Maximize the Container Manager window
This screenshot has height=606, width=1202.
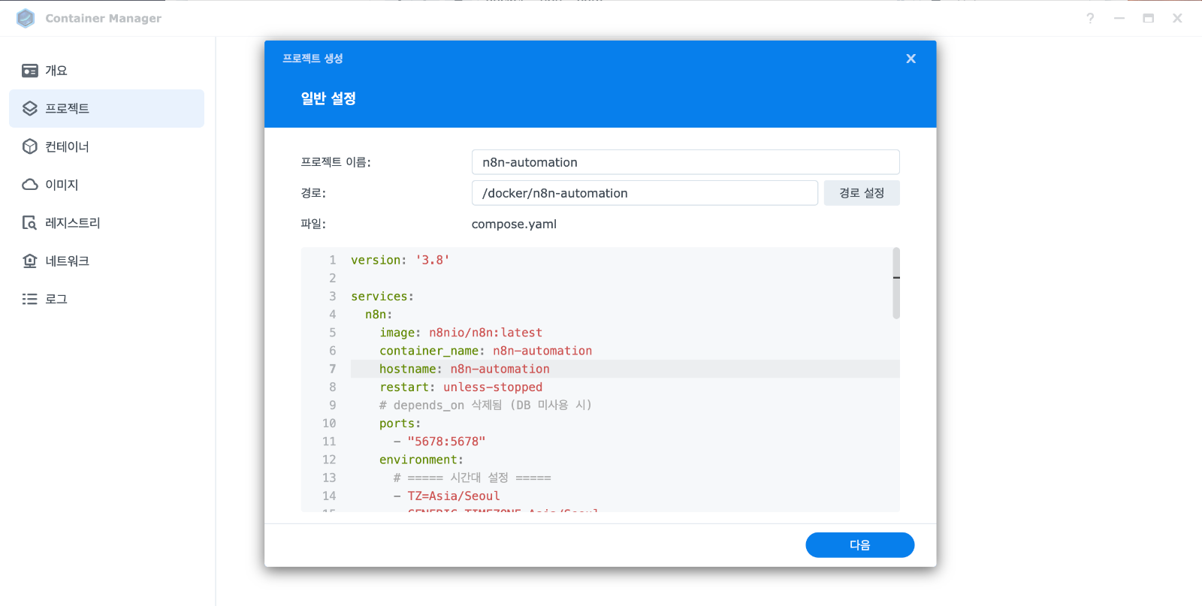[x=1148, y=18]
